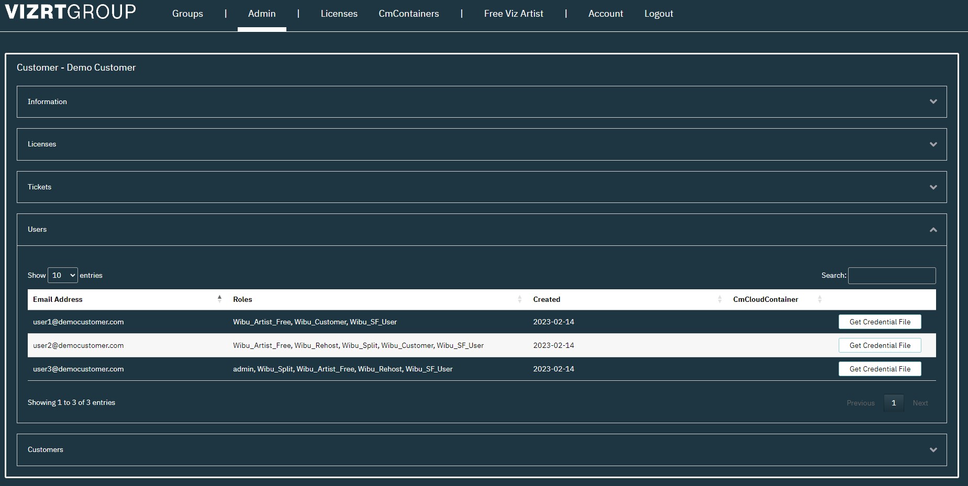The width and height of the screenshot is (968, 486).
Task: Open the Admin tab
Action: pos(262,14)
